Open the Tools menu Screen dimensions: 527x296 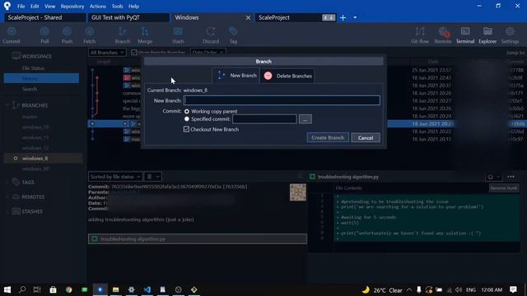click(x=117, y=6)
